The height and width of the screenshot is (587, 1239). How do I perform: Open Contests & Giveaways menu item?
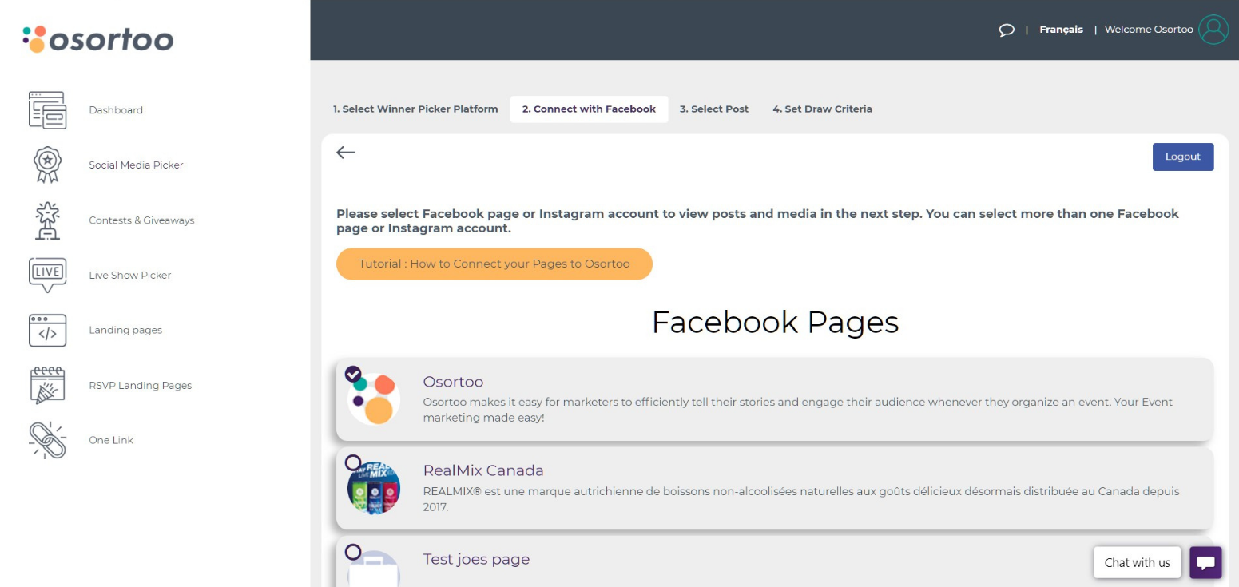(x=141, y=220)
